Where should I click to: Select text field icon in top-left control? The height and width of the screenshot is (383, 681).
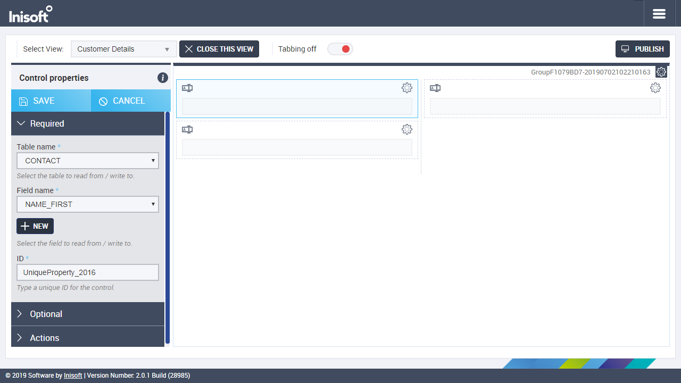[187, 88]
